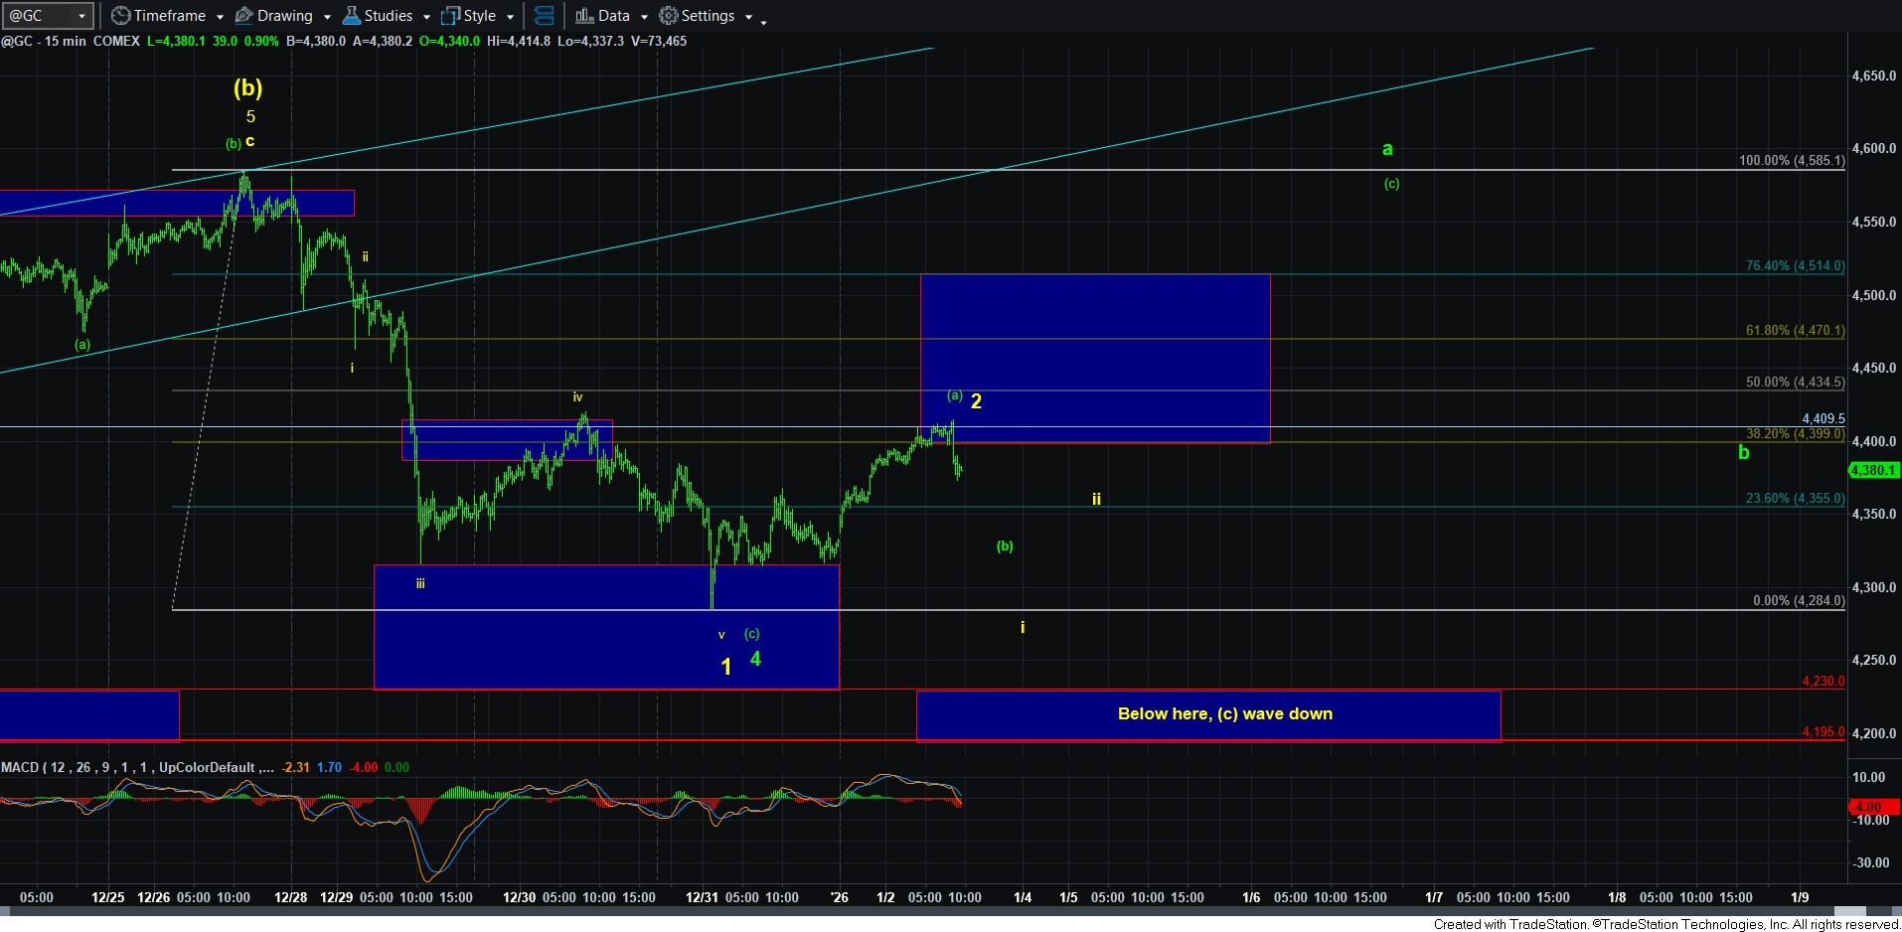The image size is (1902, 932).
Task: Click the Timeframe clock icon
Action: 120,16
